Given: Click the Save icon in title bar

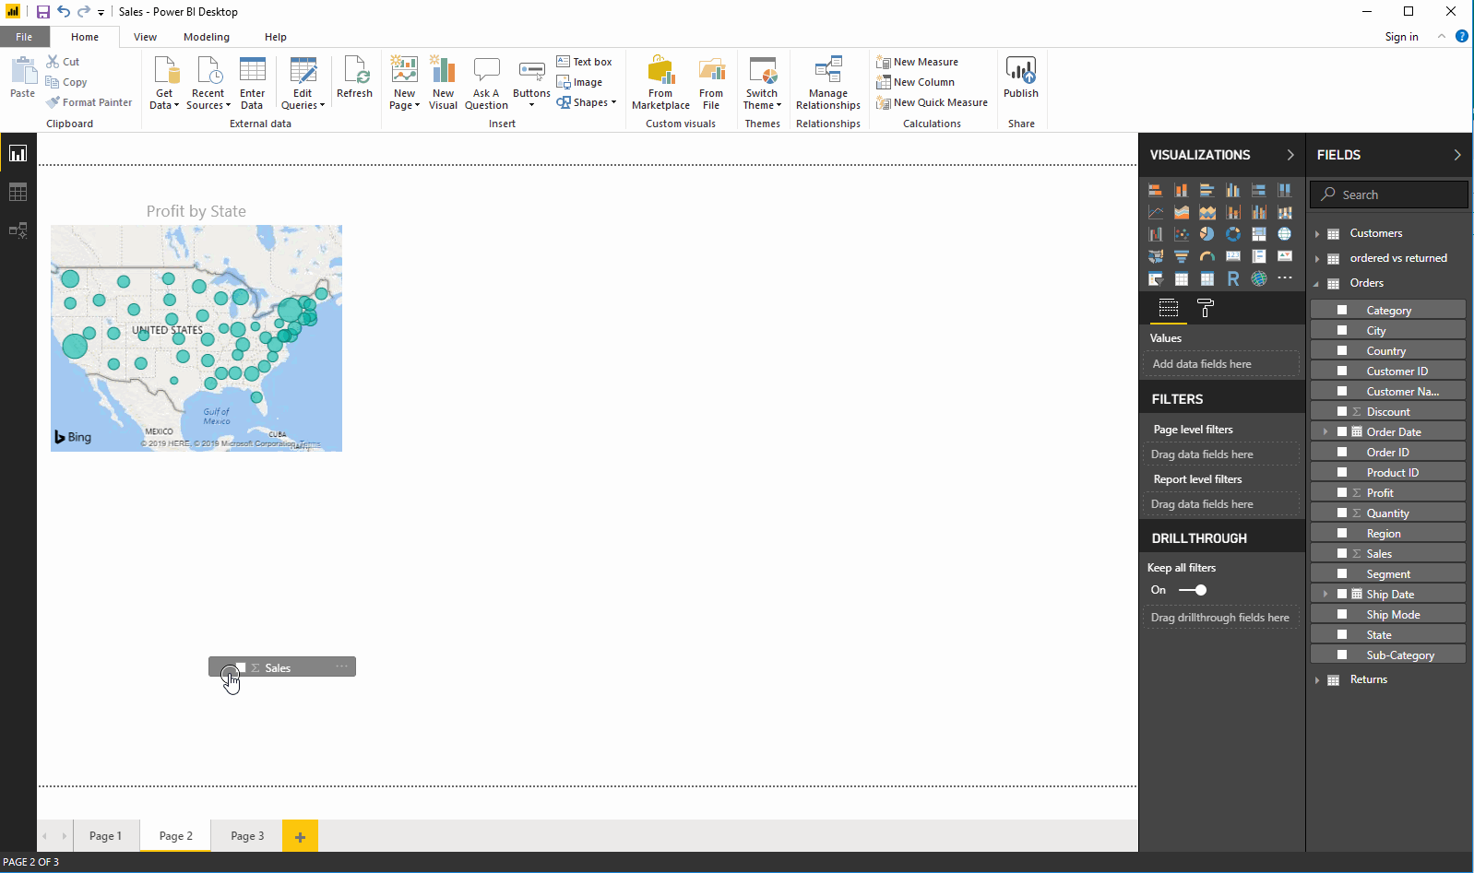Looking at the screenshot, I should (42, 12).
